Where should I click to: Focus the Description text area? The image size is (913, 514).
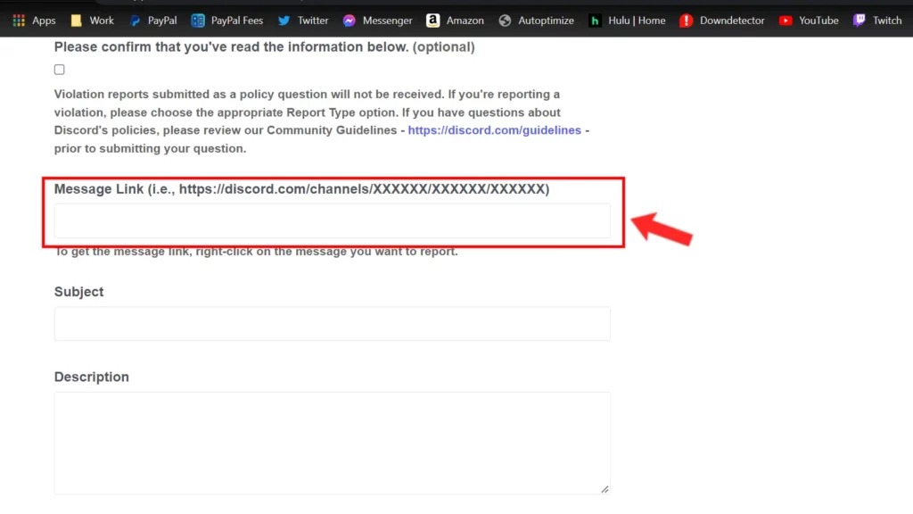332,443
